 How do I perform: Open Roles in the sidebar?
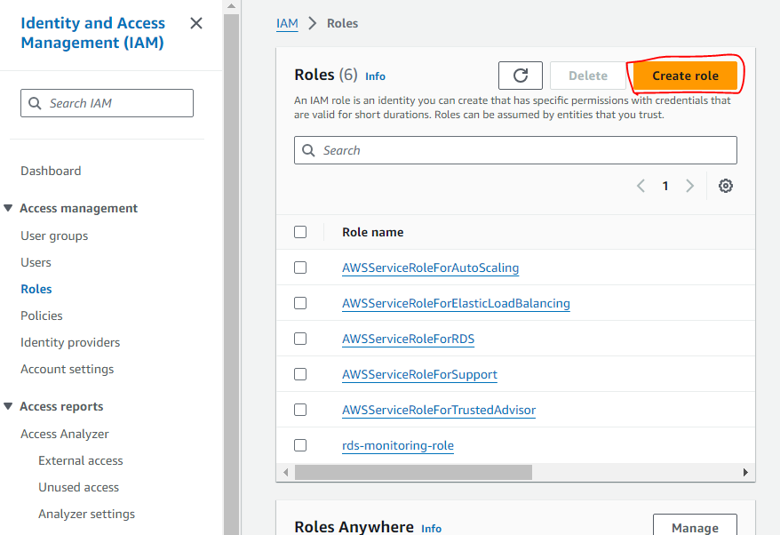pos(36,289)
